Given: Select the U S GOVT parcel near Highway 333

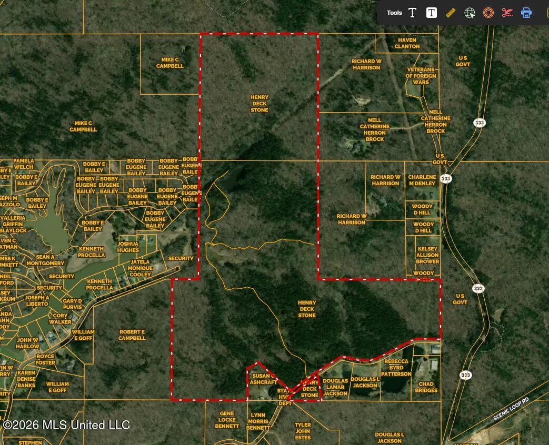Looking at the screenshot, I should coord(460,300).
